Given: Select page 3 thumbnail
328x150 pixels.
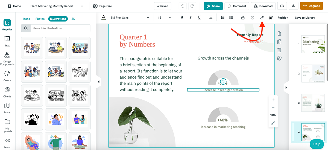Looking at the screenshot, I should pyautogui.click(x=313, y=103).
